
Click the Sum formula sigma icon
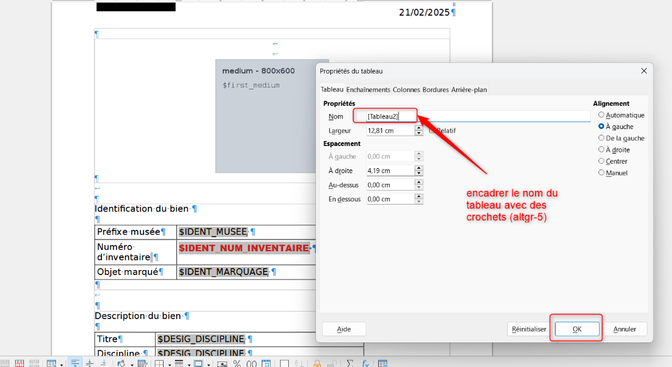pos(350,363)
